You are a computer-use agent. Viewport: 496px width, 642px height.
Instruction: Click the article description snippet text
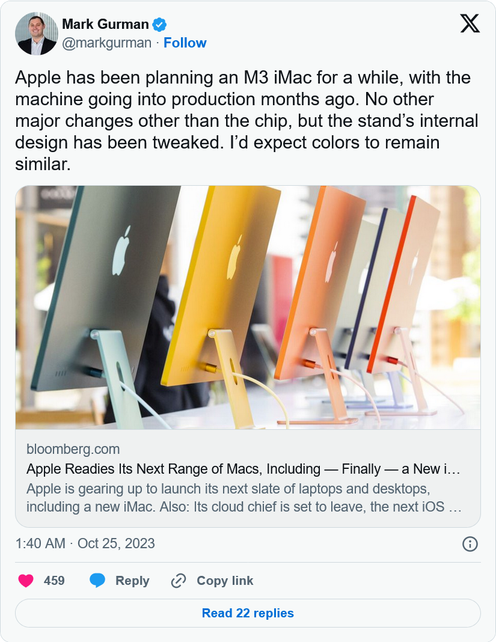click(243, 497)
